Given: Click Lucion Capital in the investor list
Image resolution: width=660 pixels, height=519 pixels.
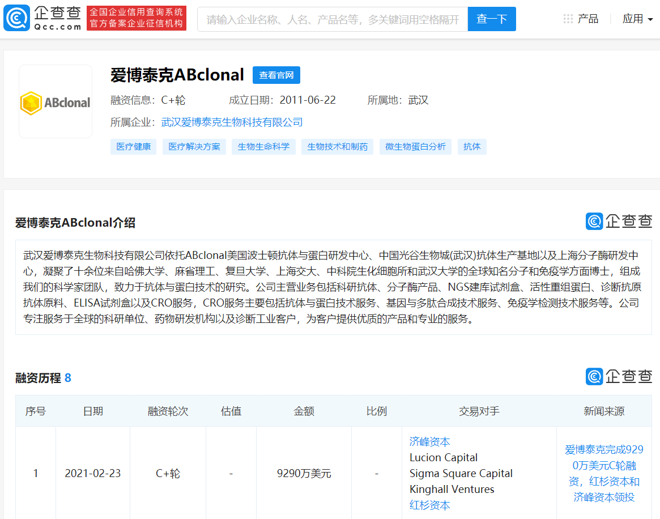Looking at the screenshot, I should tap(443, 458).
